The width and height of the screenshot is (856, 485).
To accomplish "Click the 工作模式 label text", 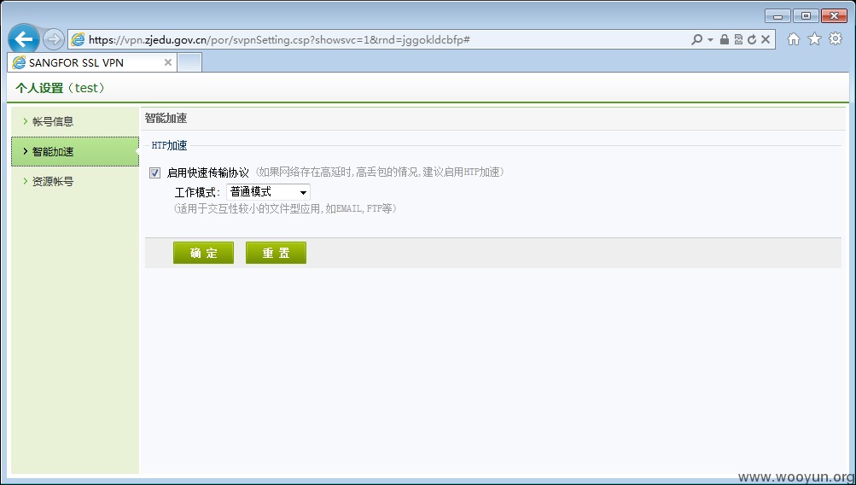I will (x=197, y=192).
